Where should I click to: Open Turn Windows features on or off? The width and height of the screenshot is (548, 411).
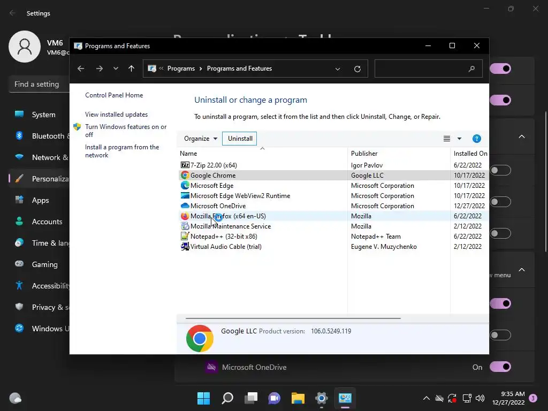pos(126,131)
